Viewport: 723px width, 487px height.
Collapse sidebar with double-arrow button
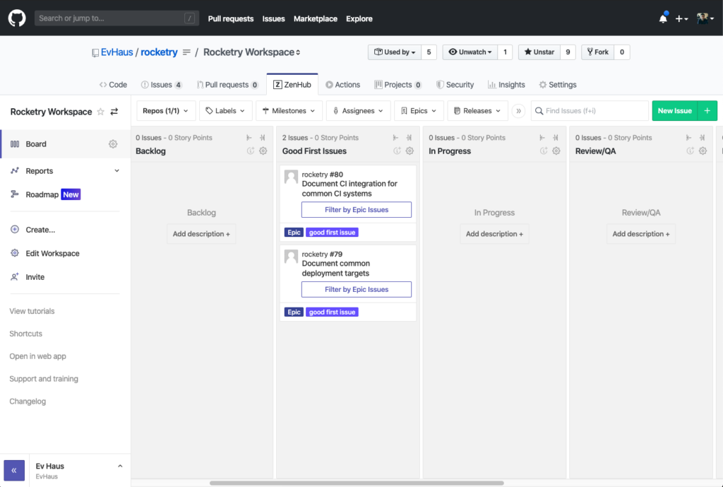pos(14,470)
